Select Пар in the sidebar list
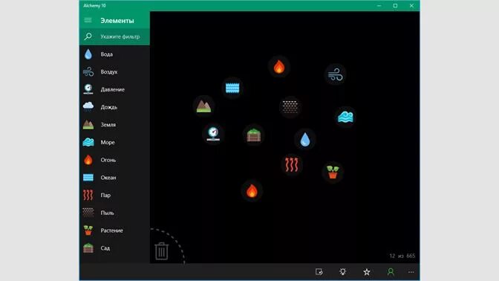 [114, 195]
